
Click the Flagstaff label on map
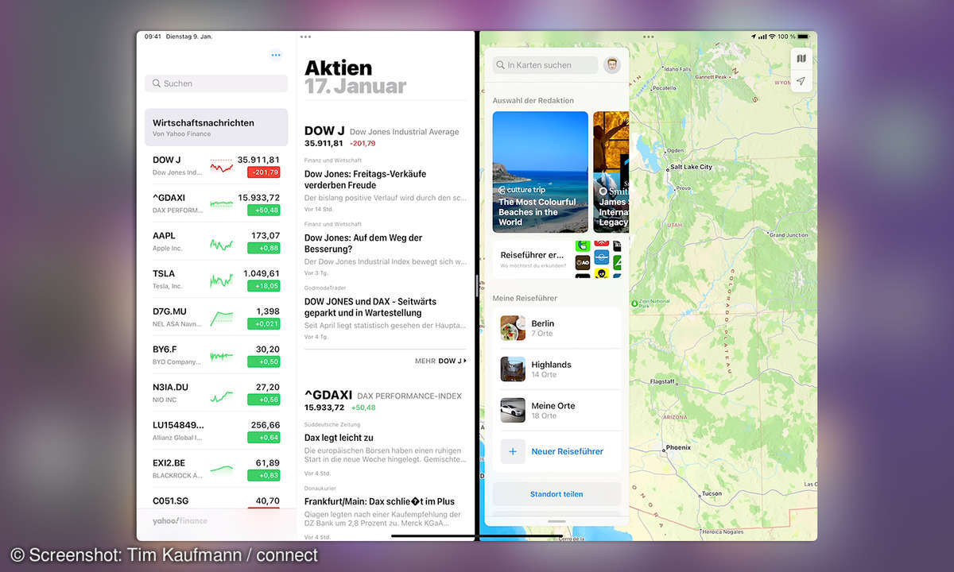point(661,381)
